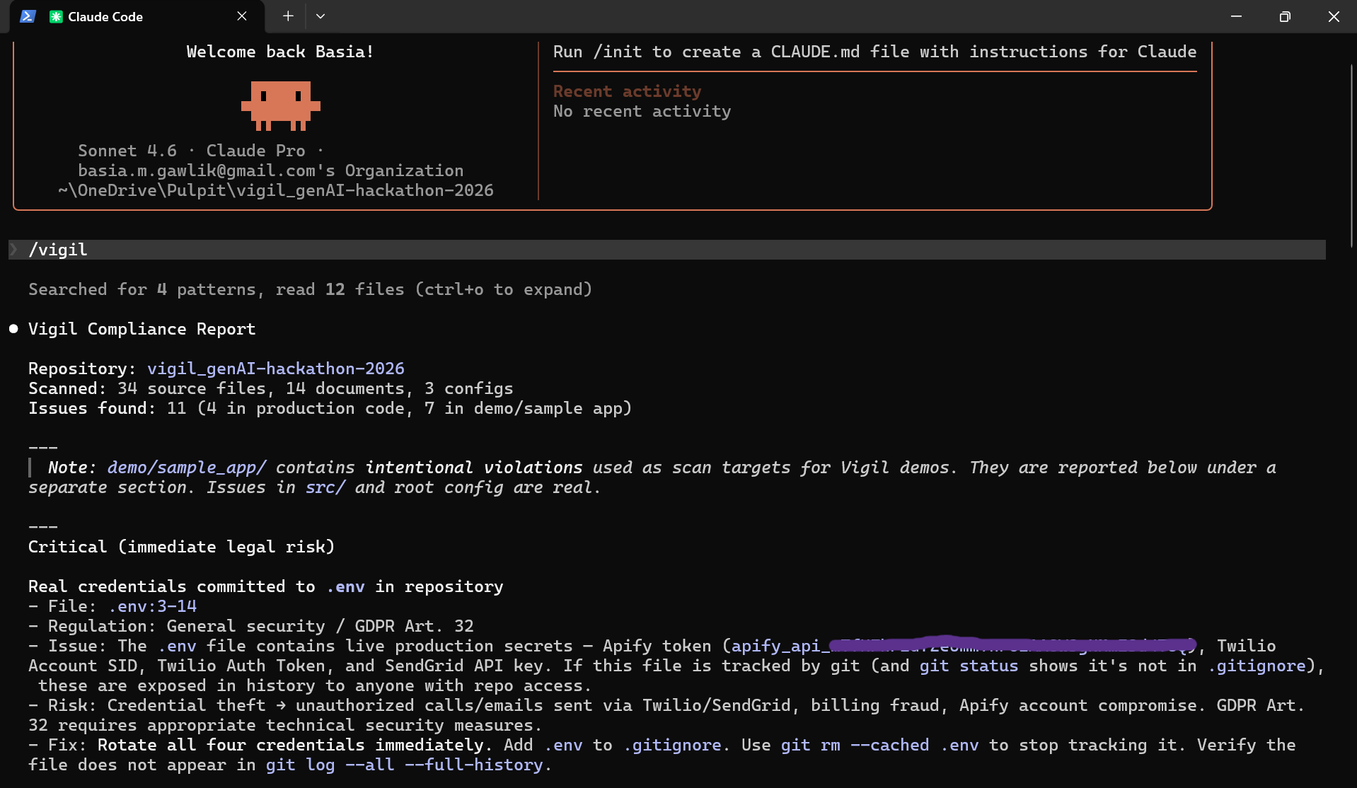Click the 'Risk: Credential theft' line
Viewport: 1357px width, 788px height.
tap(666, 715)
